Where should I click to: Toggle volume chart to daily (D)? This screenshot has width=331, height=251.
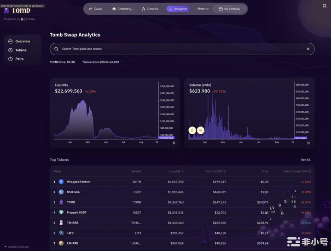coord(192,131)
